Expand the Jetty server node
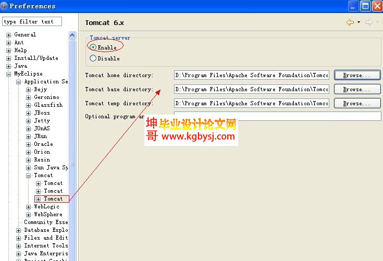 pyautogui.click(x=28, y=121)
